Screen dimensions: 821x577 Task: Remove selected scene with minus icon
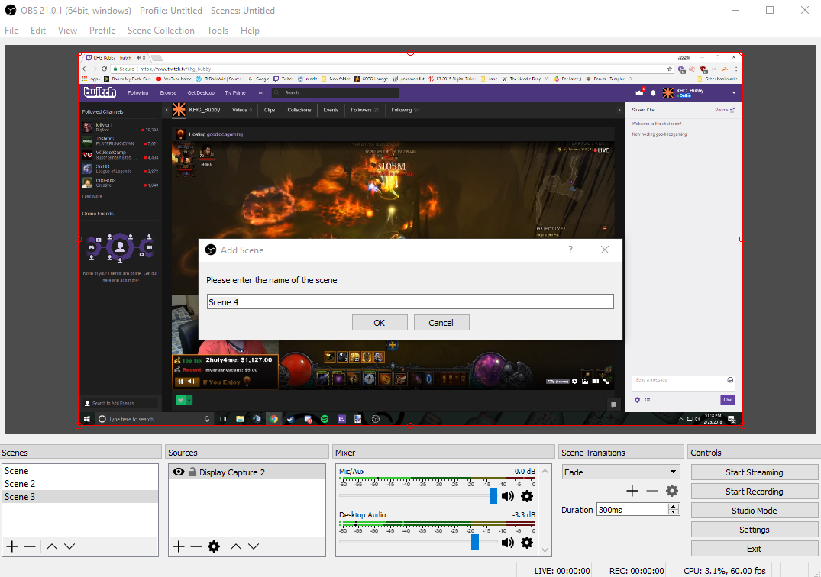point(29,546)
